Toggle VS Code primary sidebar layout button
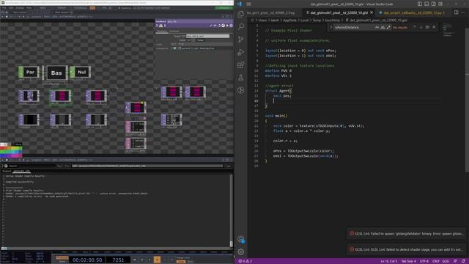This screenshot has height=264, width=469. click(x=420, y=4)
